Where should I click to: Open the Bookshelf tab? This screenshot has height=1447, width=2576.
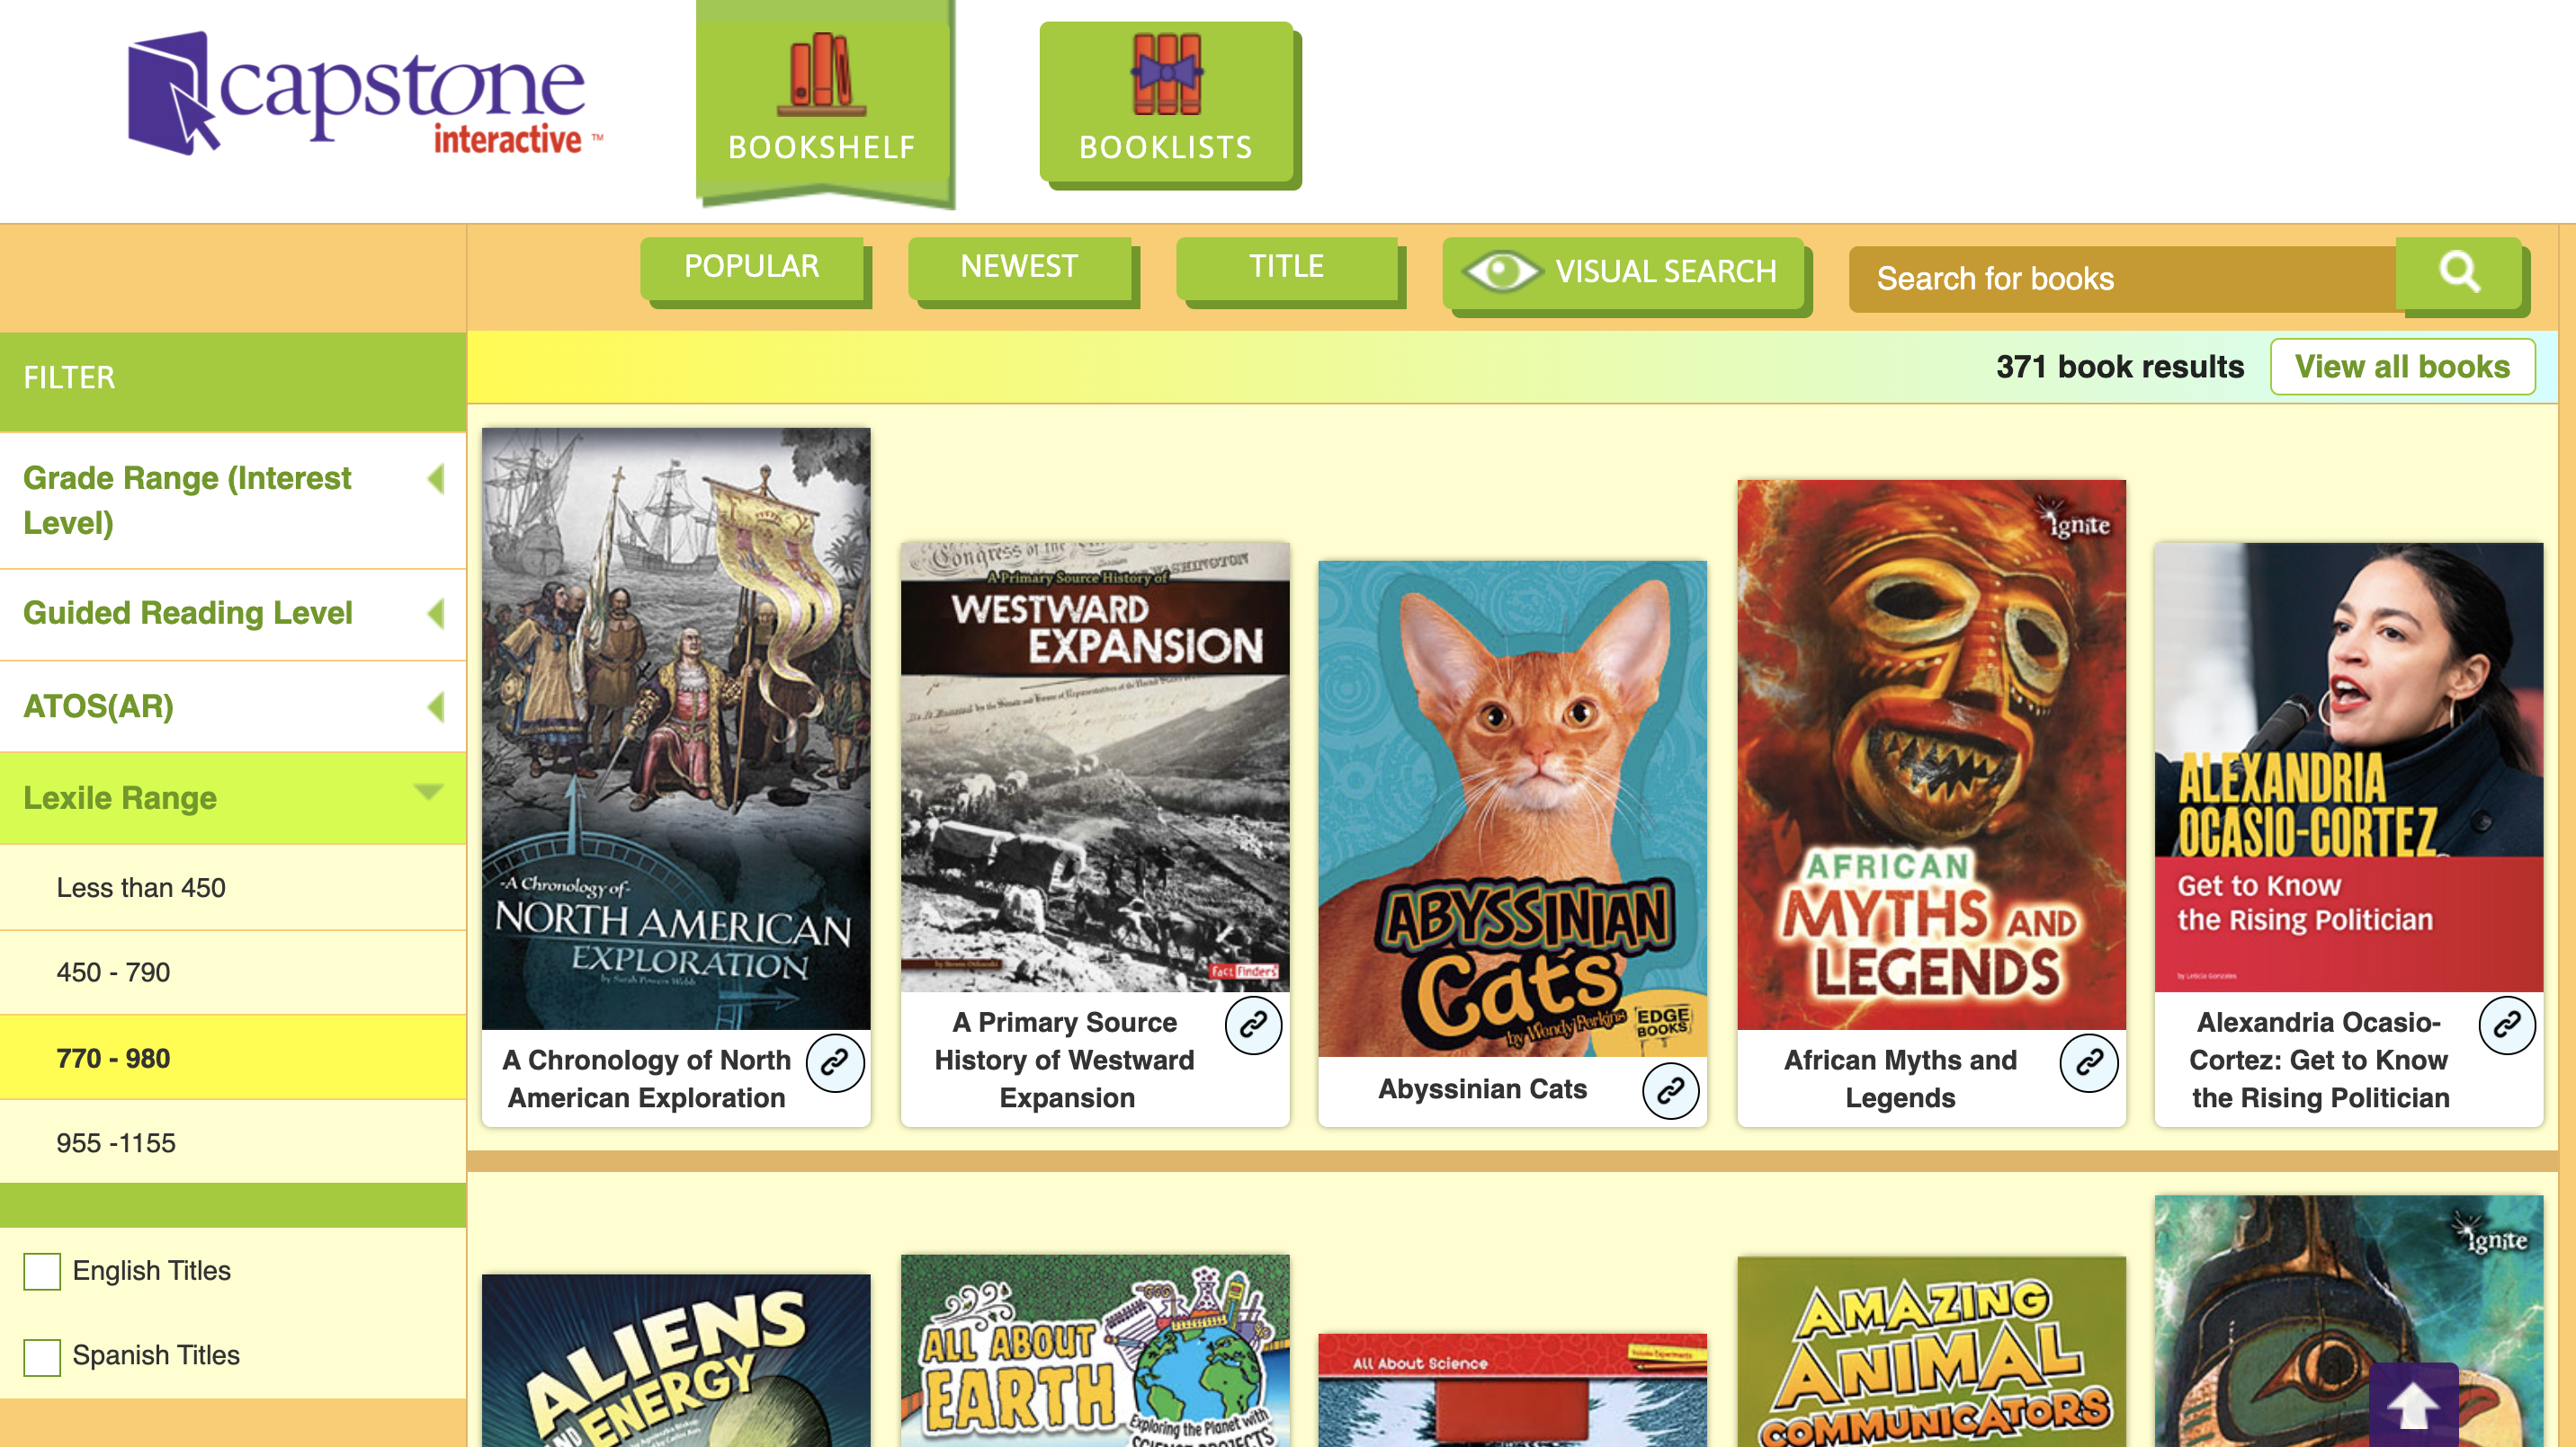coord(822,102)
